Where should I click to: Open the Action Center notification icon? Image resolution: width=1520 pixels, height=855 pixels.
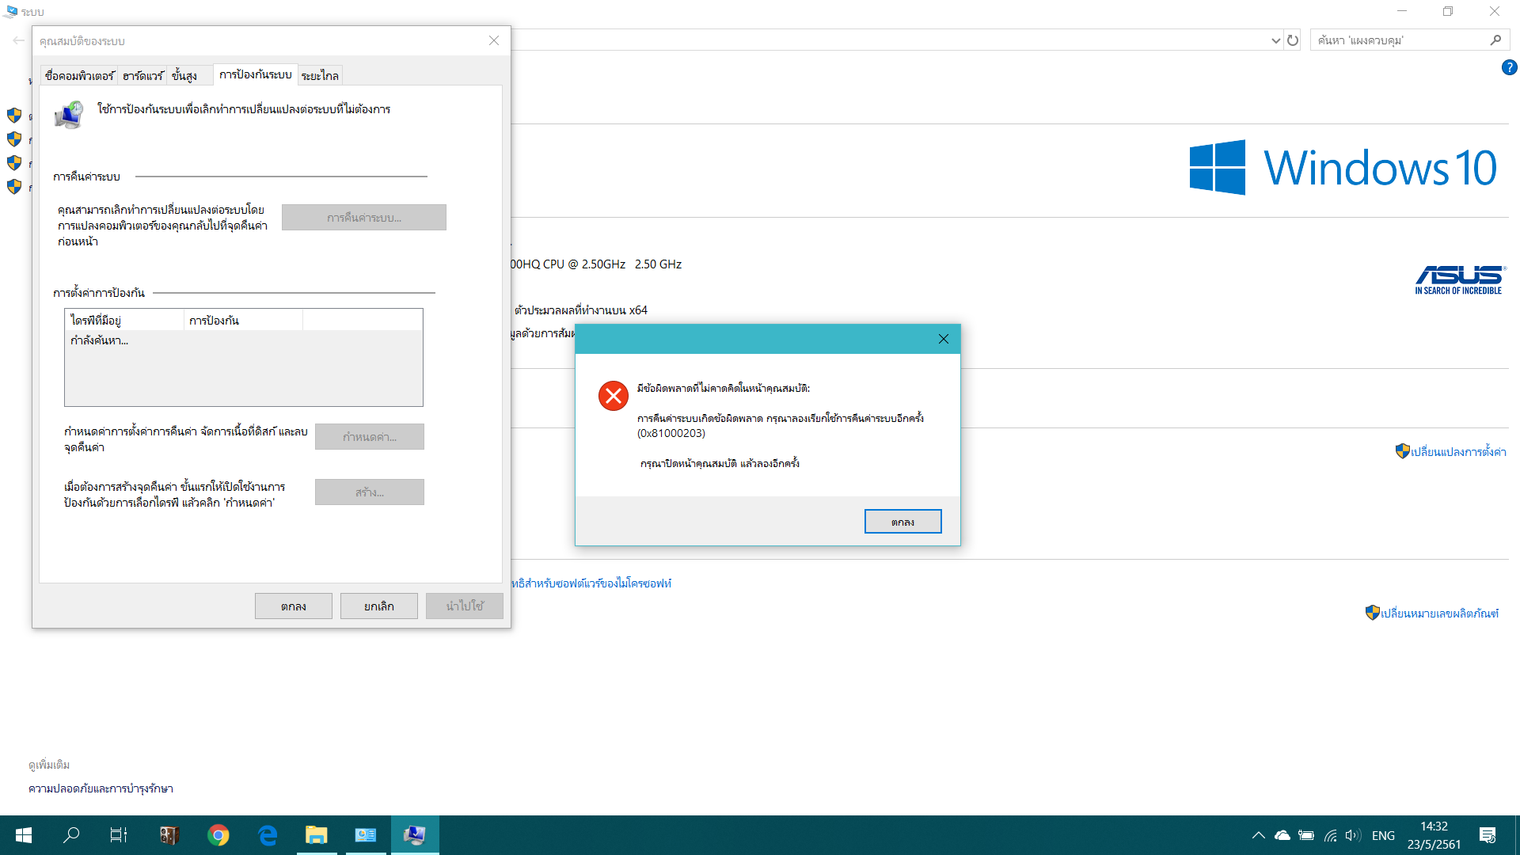pyautogui.click(x=1488, y=835)
